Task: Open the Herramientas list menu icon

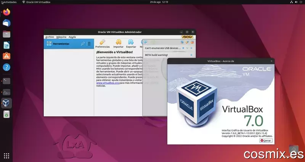Action: [88, 44]
